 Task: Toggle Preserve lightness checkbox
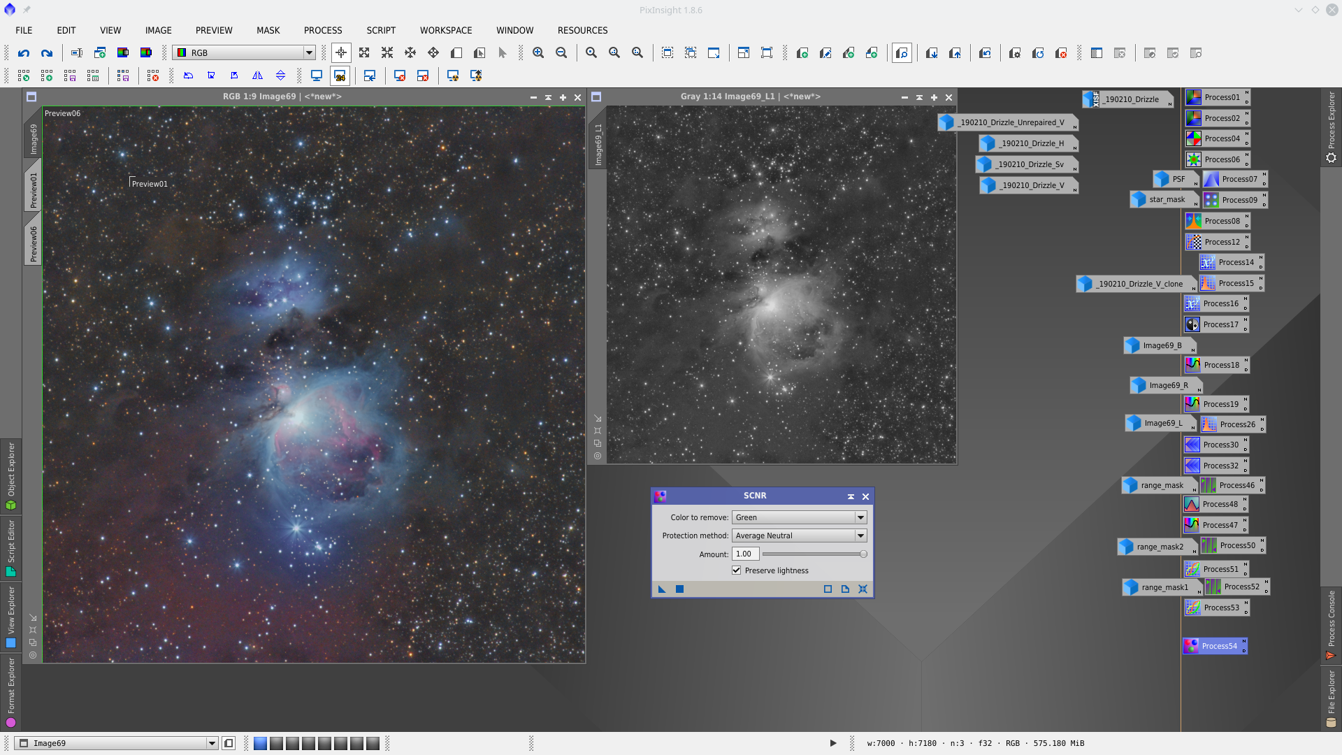[737, 570]
